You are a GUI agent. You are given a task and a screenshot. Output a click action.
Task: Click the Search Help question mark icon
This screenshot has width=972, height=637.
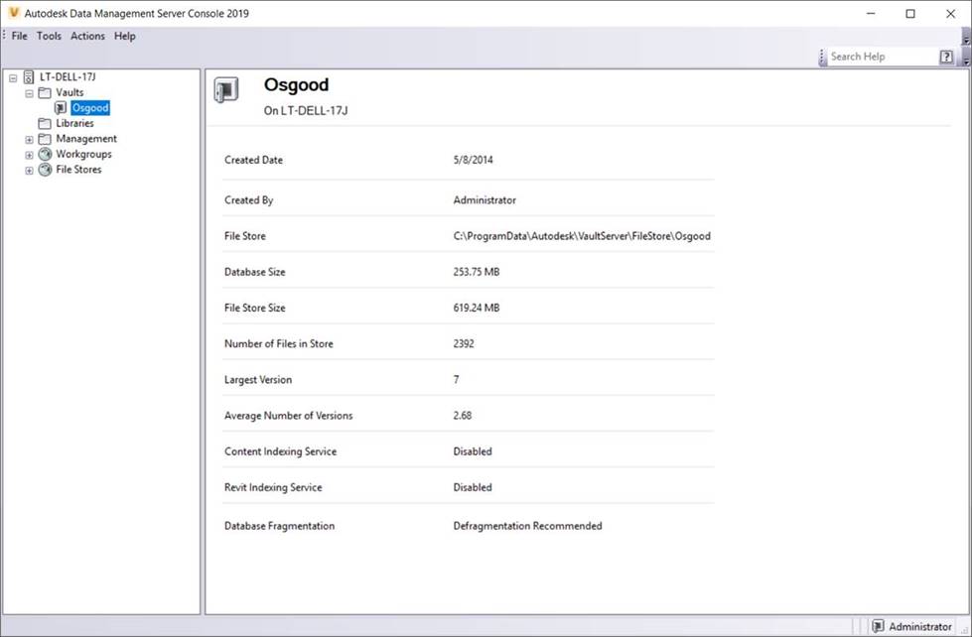tap(946, 57)
